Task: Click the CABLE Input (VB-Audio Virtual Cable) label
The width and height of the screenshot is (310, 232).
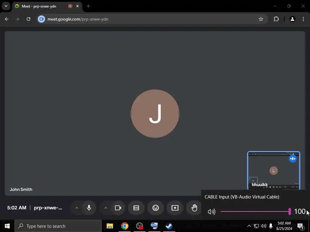Action: (x=242, y=197)
